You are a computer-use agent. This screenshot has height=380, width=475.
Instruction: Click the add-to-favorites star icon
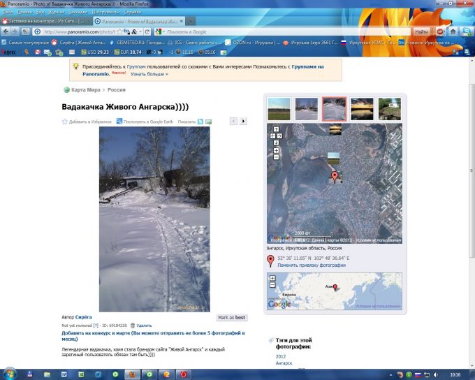[x=65, y=122]
